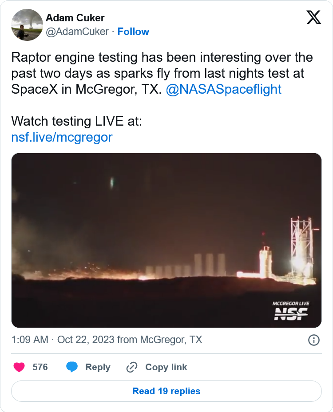
Task: Follow Adam Cuker
Action: tap(133, 32)
